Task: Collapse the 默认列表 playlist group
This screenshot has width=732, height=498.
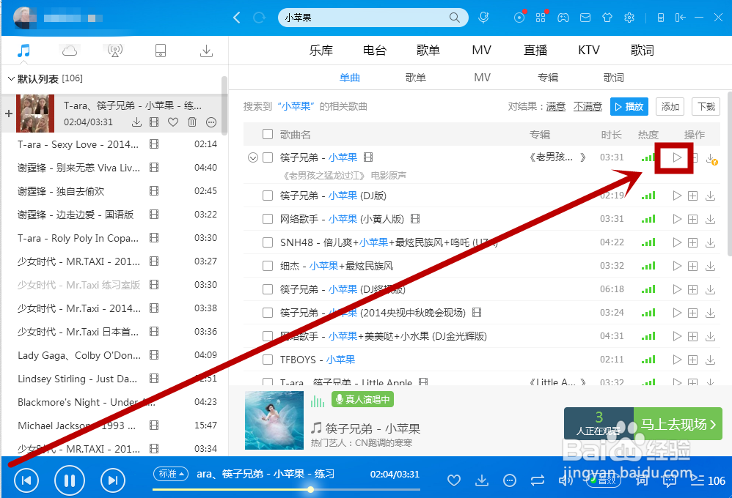Action: pyautogui.click(x=11, y=79)
